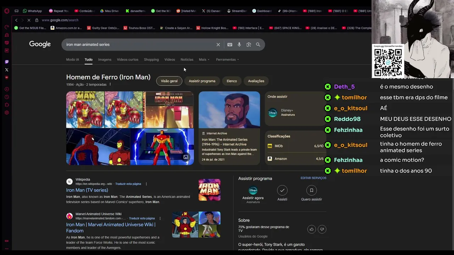This screenshot has width=454, height=255.
Task: Open the on-screen keyboard icon in search box
Action: point(230,45)
